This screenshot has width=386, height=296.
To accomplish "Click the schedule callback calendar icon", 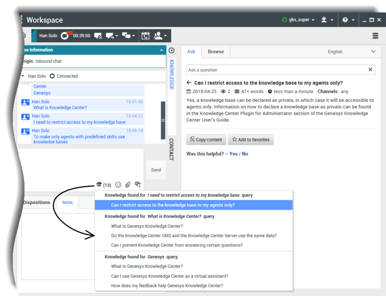I will tap(145, 36).
